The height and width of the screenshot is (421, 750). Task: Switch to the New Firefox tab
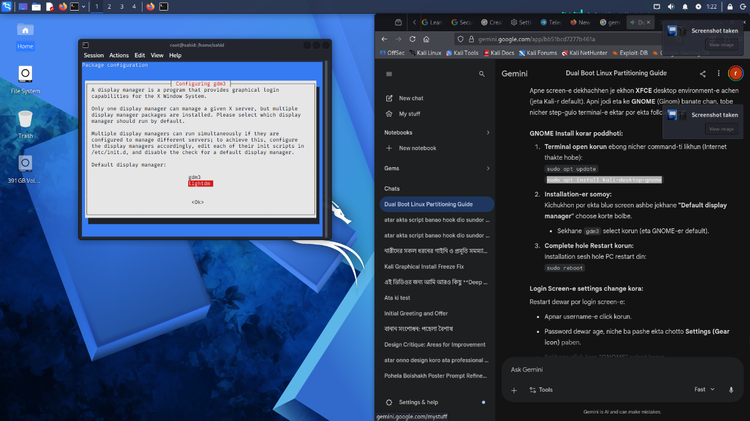coord(580,22)
